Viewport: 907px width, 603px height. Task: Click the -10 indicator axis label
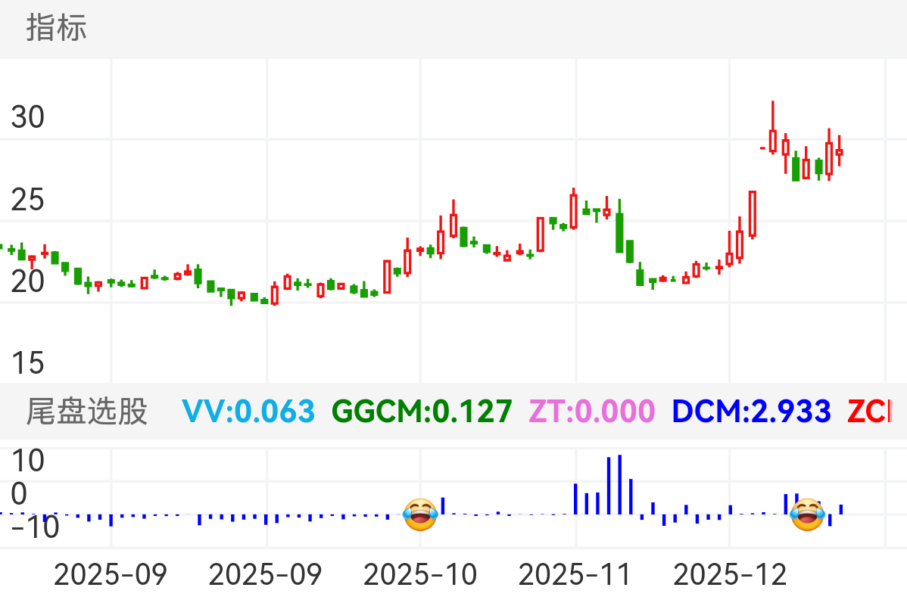(34, 528)
